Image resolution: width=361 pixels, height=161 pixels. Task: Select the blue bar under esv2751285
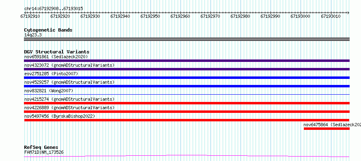tap(187, 78)
